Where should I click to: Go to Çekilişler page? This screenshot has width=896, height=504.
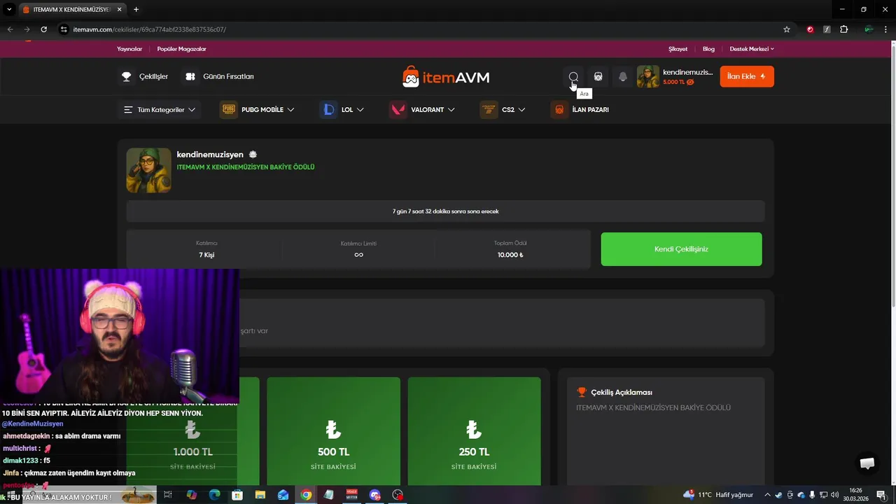point(153,76)
